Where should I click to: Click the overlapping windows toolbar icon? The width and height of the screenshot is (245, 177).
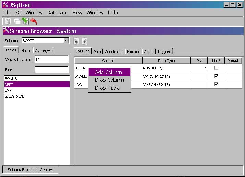(x=17, y=21)
